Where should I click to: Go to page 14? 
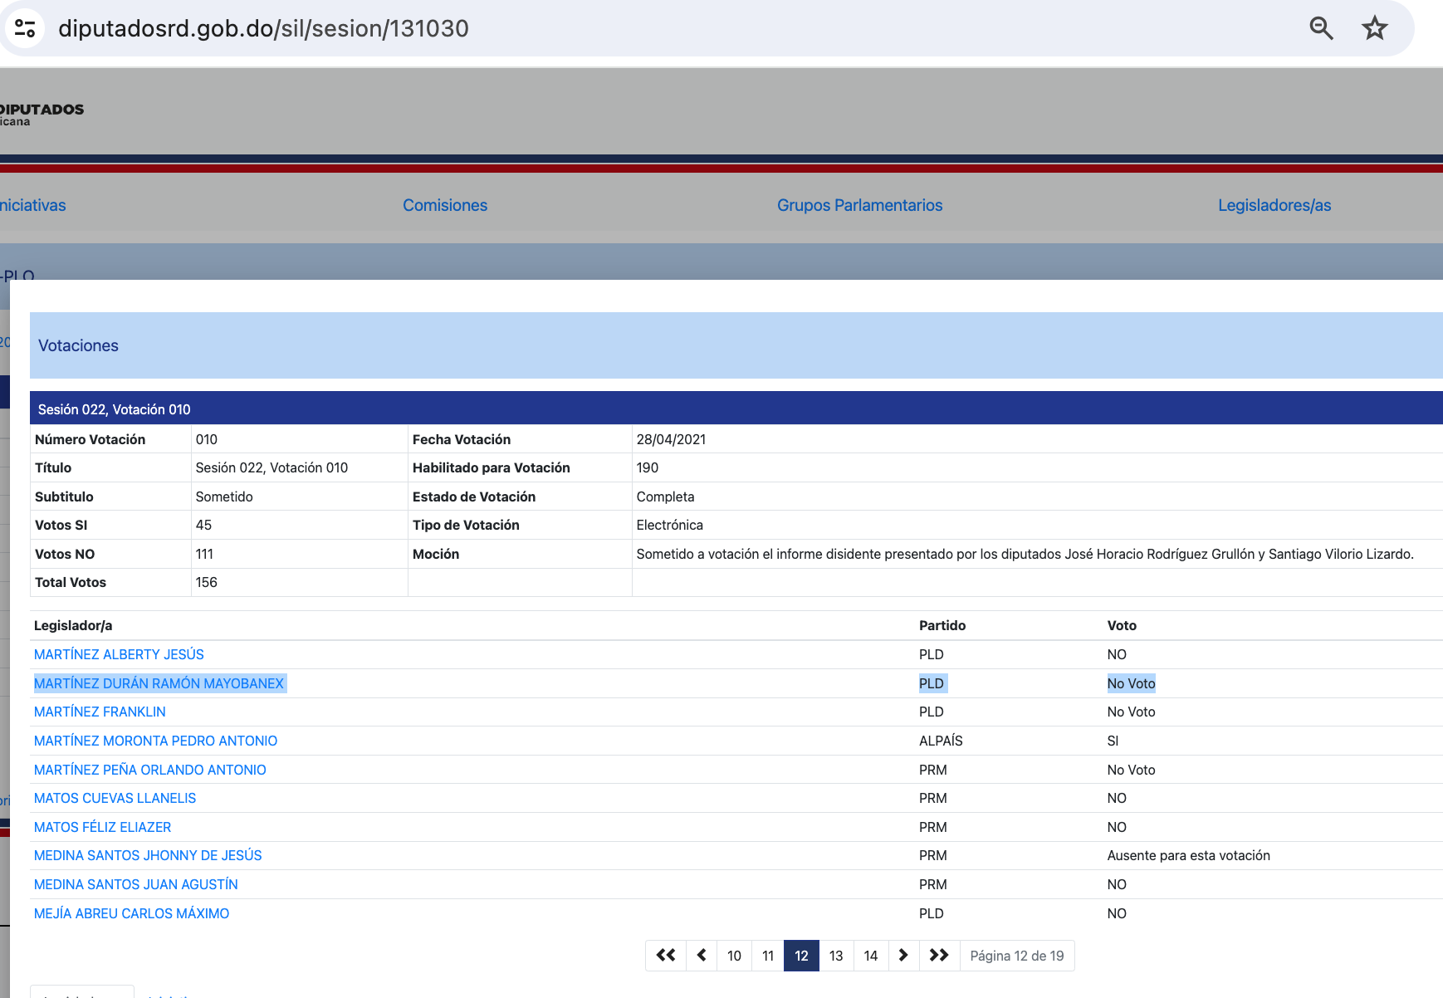[x=871, y=956]
